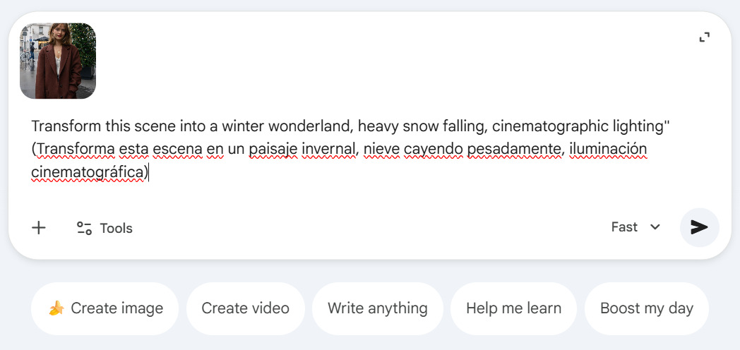Choose the Boost my day chip
Image resolution: width=740 pixels, height=350 pixels.
pos(646,308)
